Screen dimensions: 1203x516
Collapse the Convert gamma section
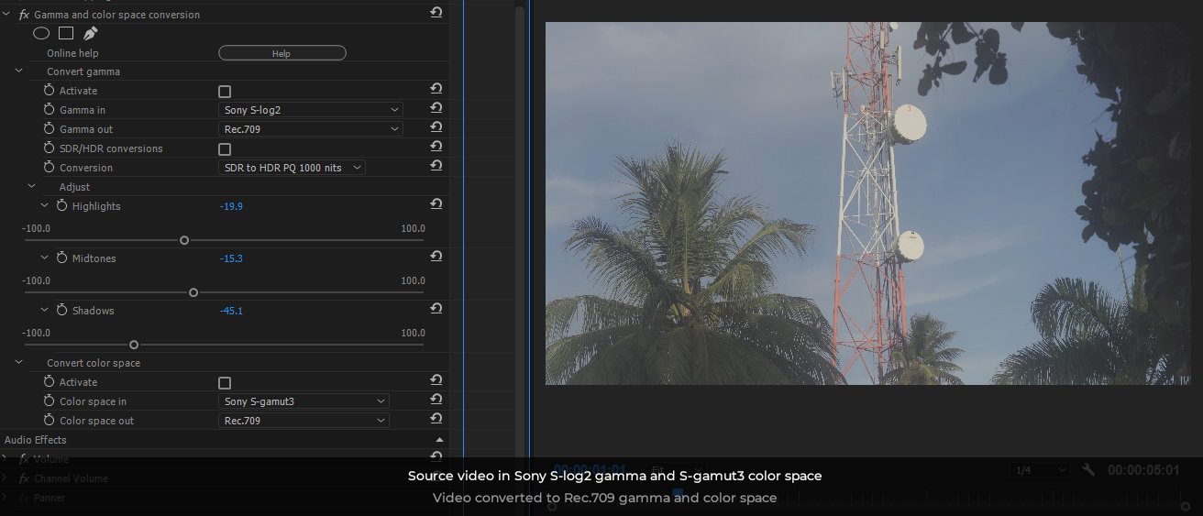point(19,71)
